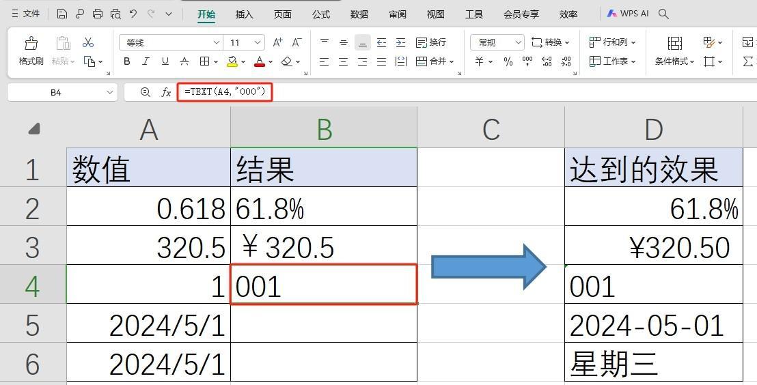Switch to the Review (审阅) tab
The height and width of the screenshot is (385, 757).
pyautogui.click(x=398, y=14)
